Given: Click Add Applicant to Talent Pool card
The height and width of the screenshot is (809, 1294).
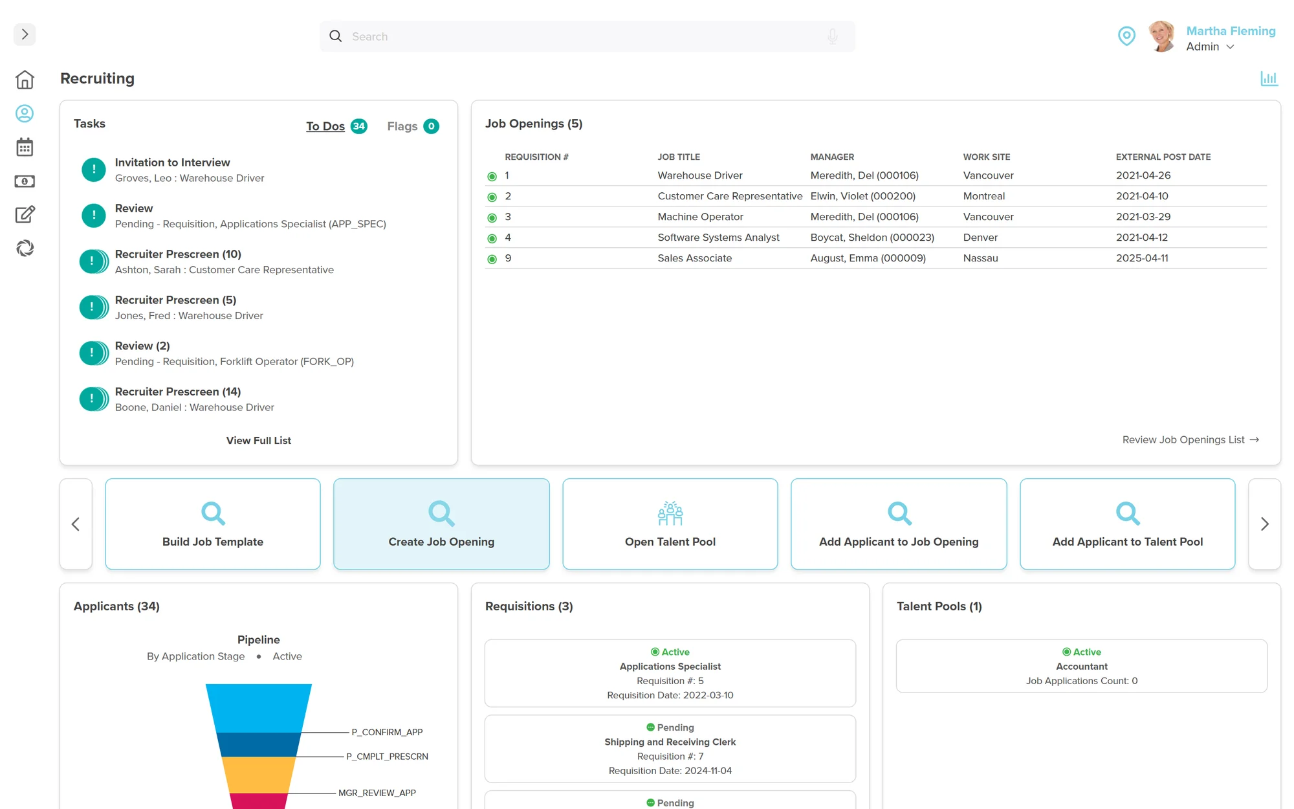Looking at the screenshot, I should [1127, 524].
